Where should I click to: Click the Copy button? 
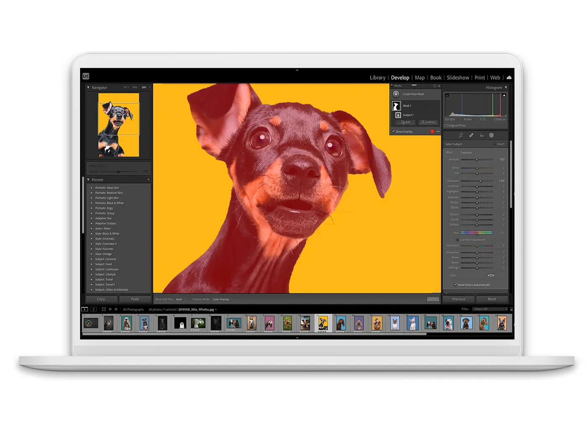101,299
